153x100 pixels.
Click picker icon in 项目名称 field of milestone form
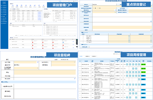pyautogui.click(x=38, y=62)
